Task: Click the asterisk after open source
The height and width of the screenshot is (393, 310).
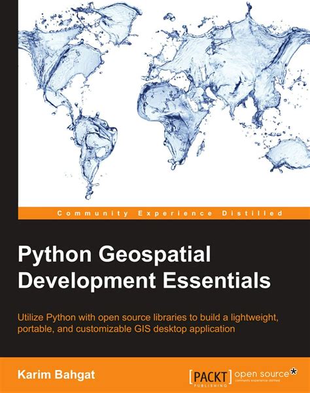Action: [x=293, y=371]
